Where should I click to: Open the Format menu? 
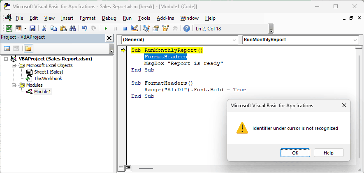click(x=88, y=18)
